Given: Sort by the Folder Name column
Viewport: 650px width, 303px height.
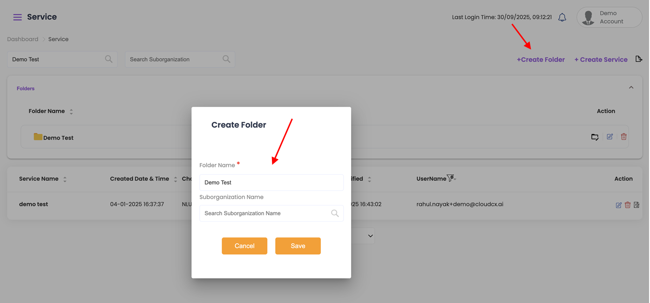Looking at the screenshot, I should click(71, 112).
